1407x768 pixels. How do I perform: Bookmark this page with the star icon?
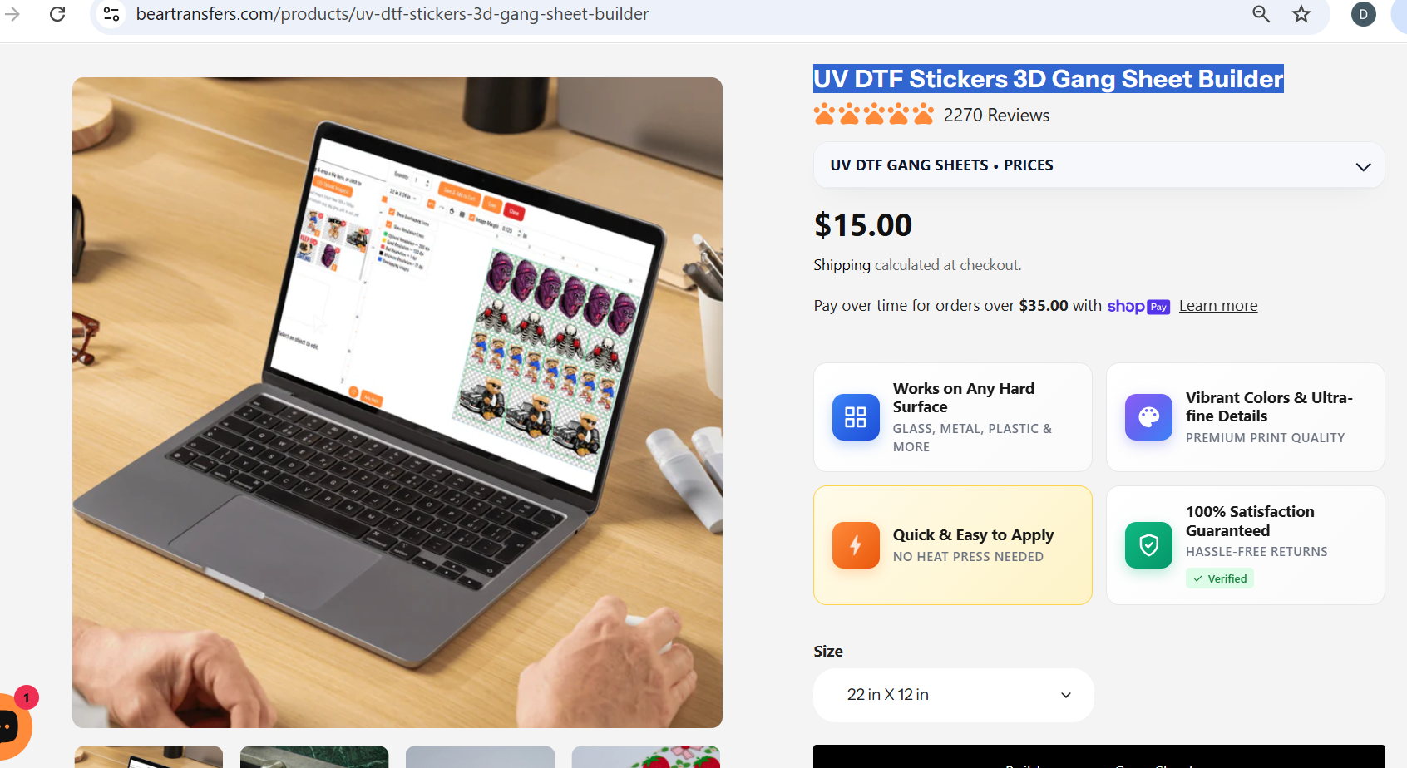point(1301,14)
